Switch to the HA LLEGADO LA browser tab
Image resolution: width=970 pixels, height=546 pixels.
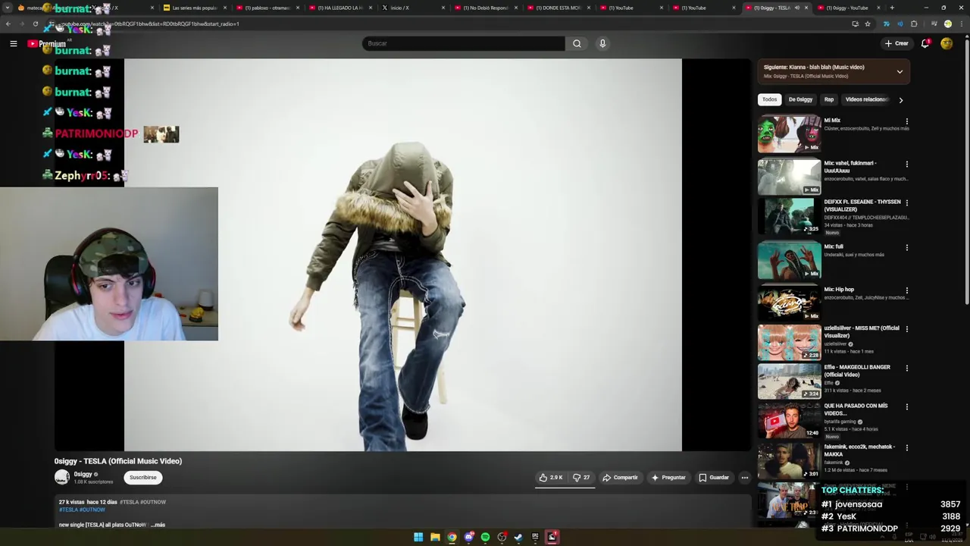pos(339,8)
